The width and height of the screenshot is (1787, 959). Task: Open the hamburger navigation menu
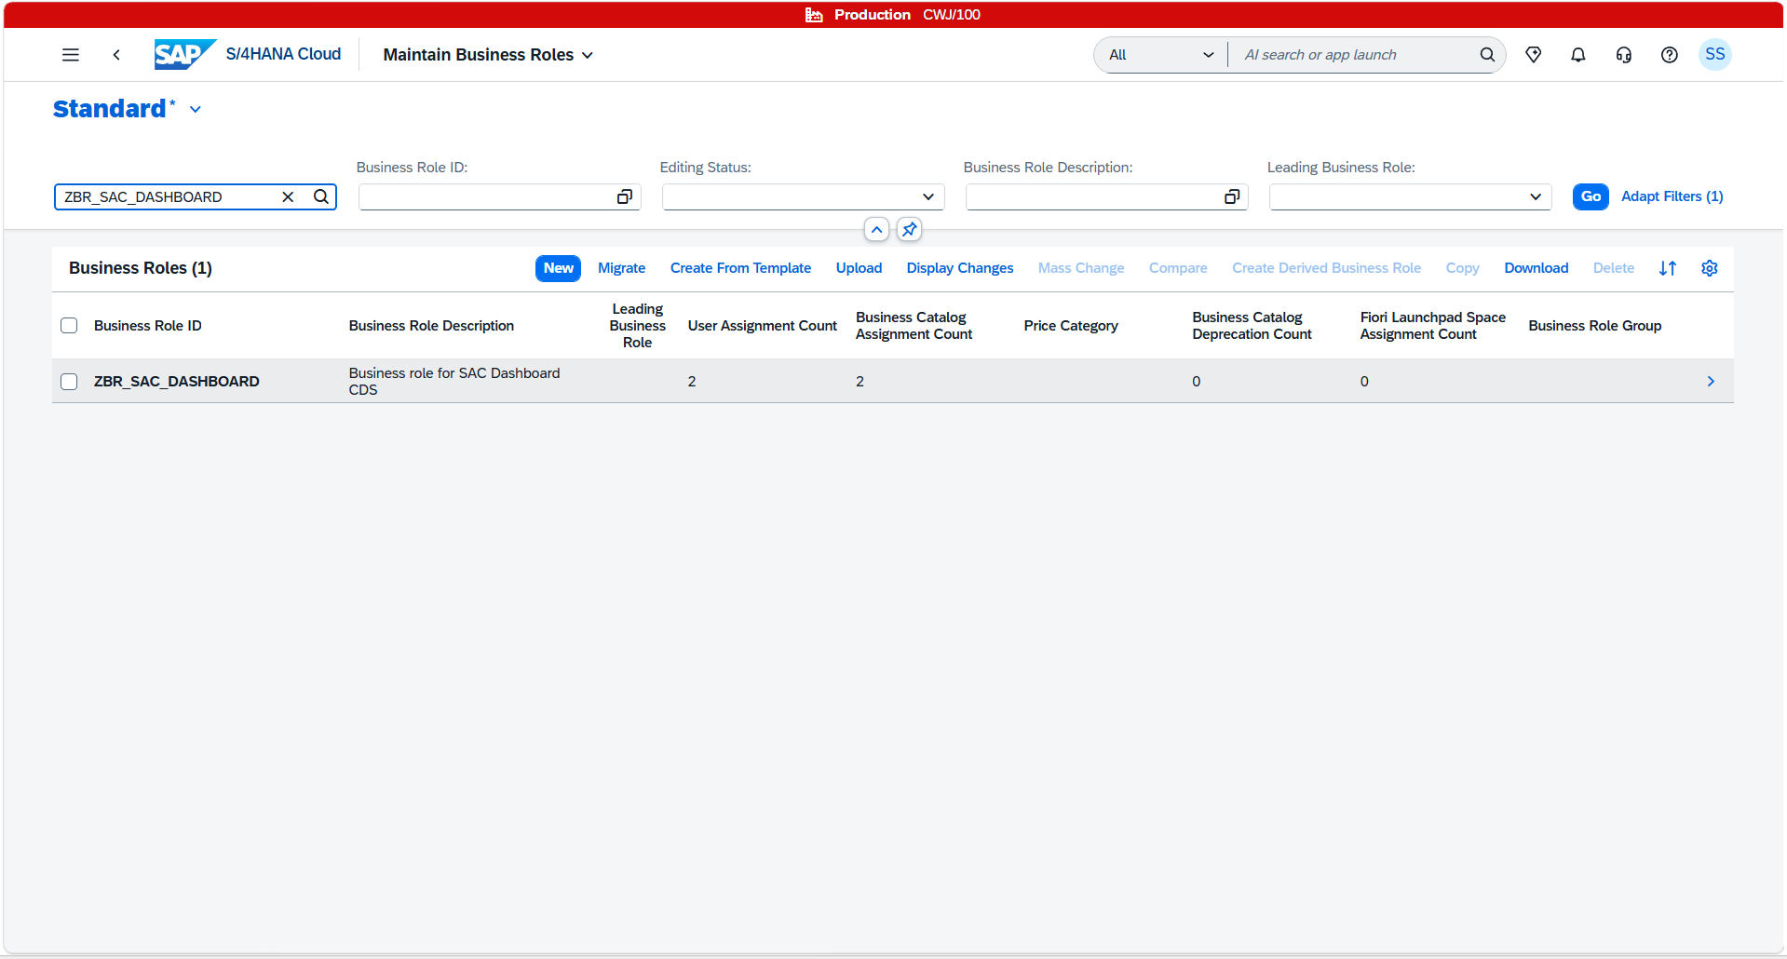pos(71,55)
